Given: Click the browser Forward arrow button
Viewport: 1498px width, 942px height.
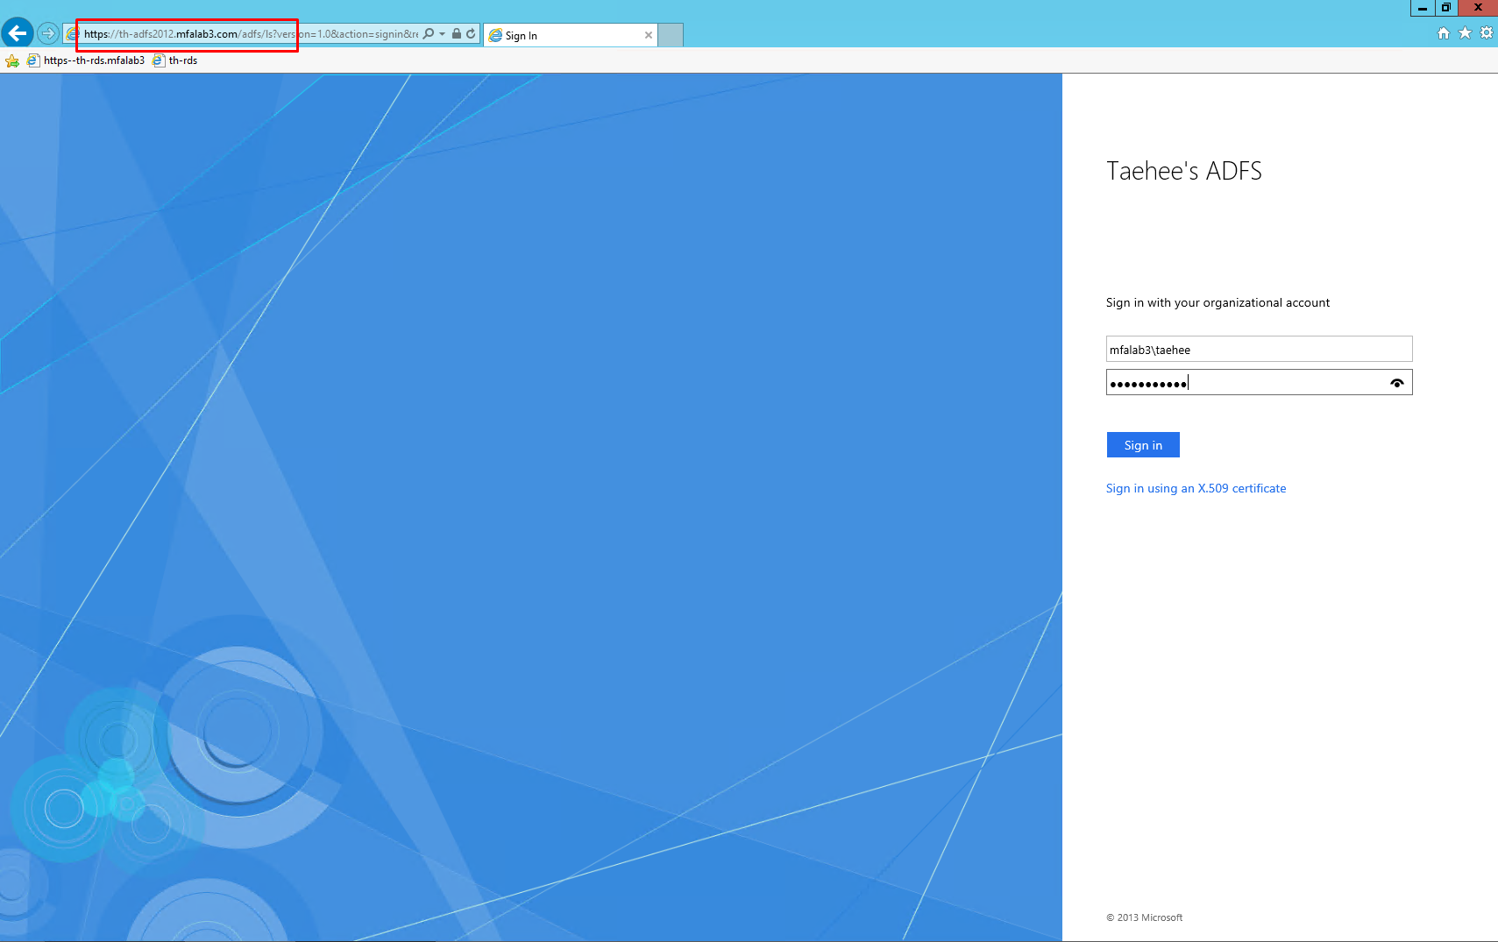Looking at the screenshot, I should pyautogui.click(x=48, y=34).
